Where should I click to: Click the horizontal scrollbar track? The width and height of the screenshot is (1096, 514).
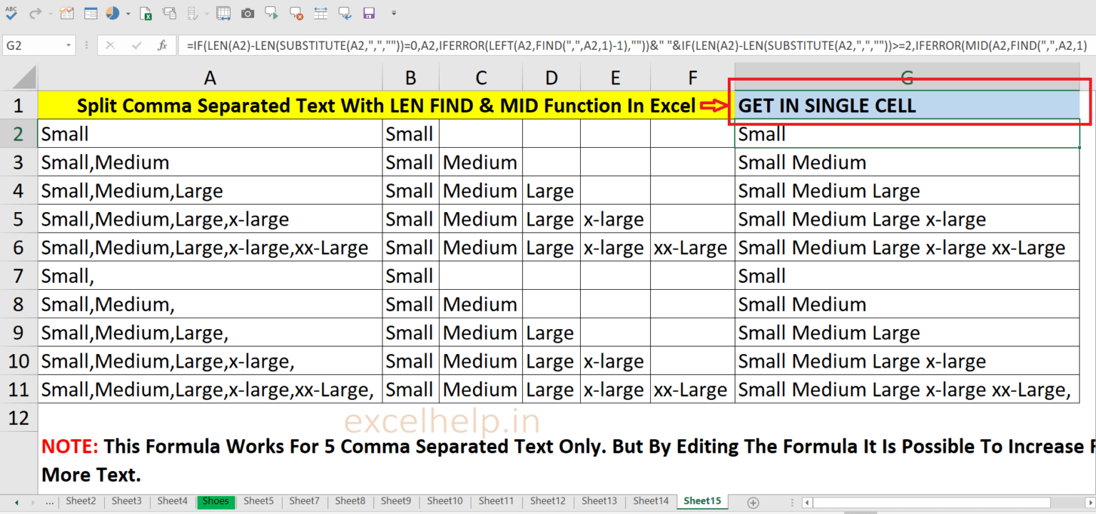coord(949,502)
